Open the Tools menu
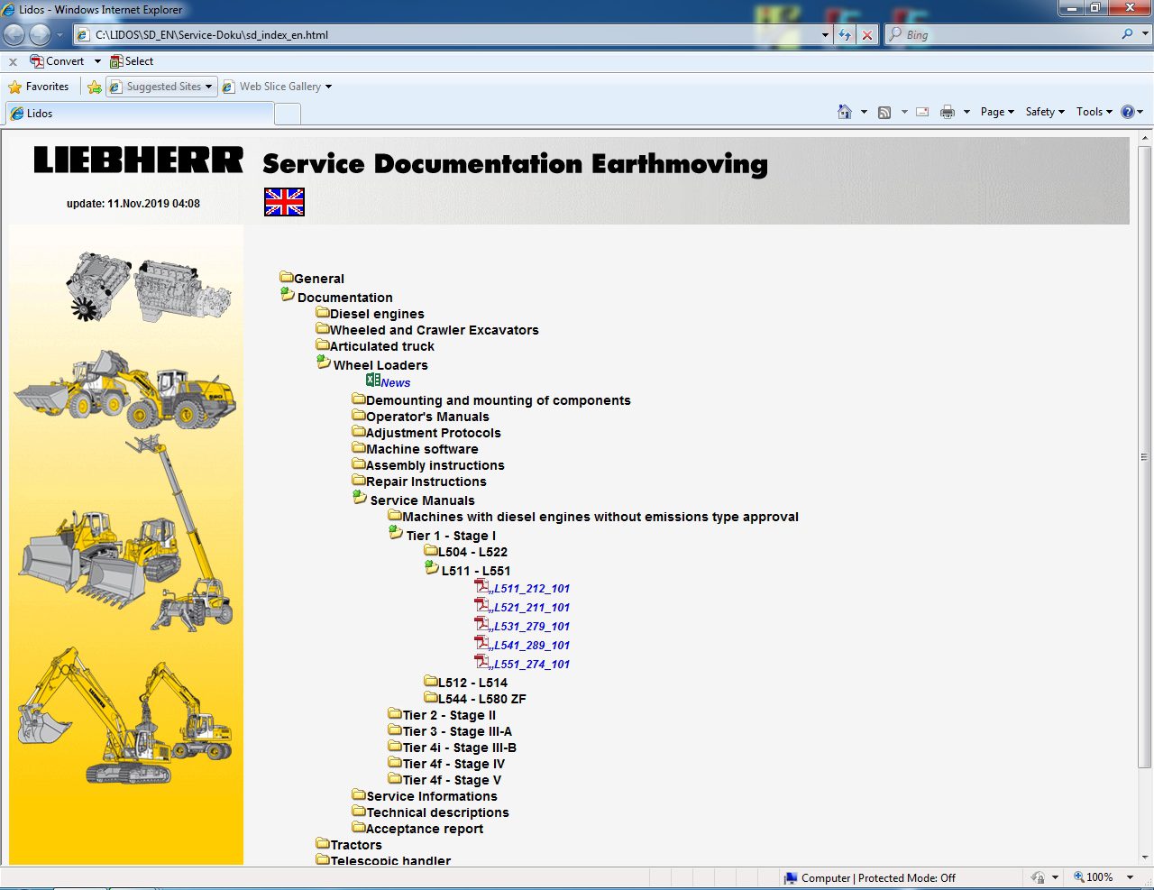 tap(1094, 112)
